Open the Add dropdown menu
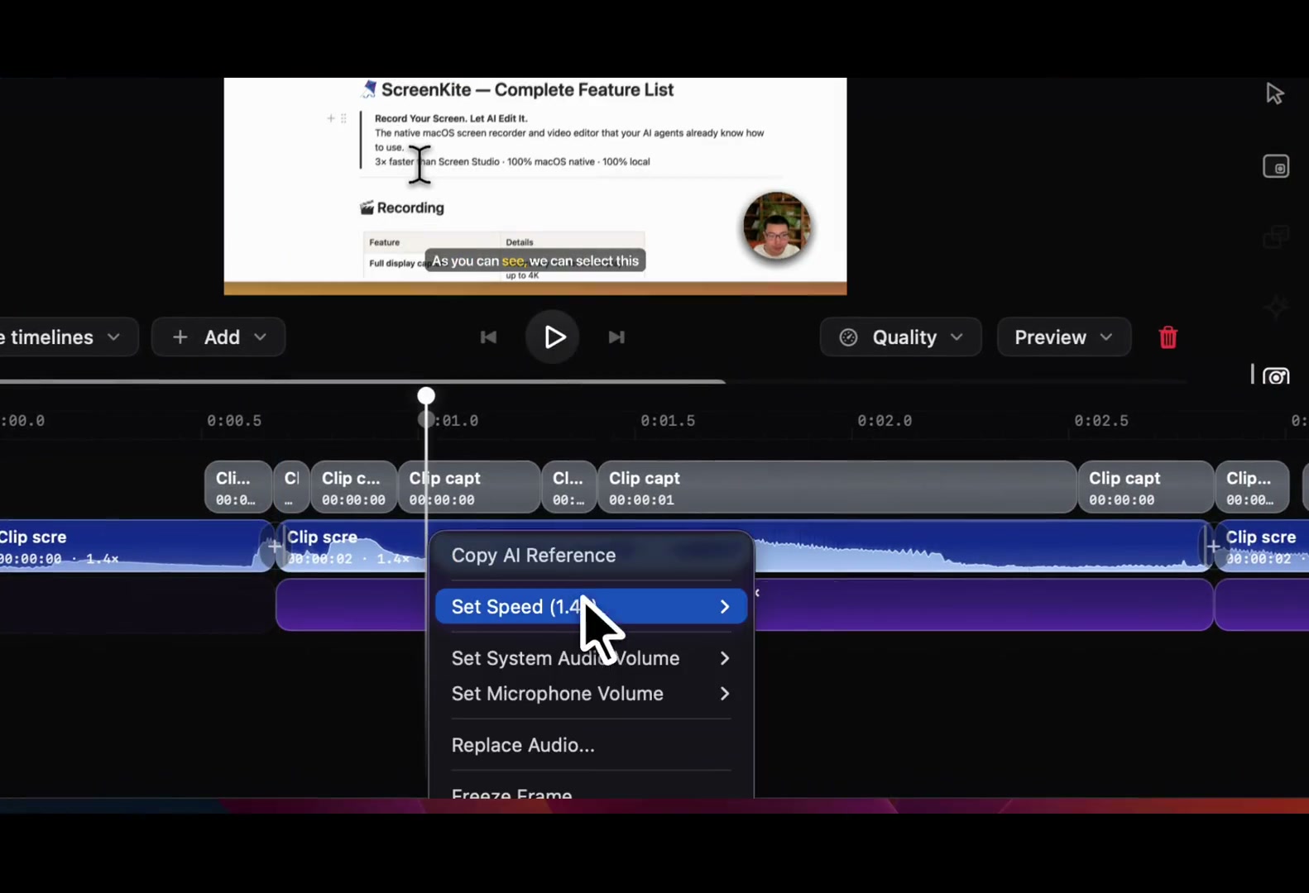 [218, 337]
